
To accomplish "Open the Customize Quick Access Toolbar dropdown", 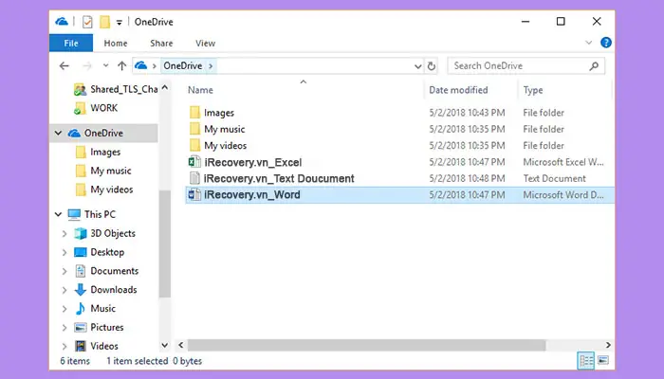I will tap(120, 23).
